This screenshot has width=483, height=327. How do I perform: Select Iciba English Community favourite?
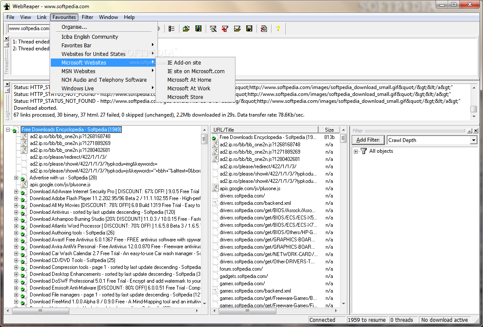click(104, 37)
